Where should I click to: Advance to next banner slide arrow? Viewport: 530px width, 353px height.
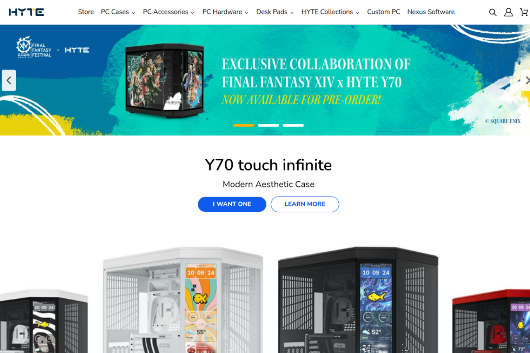click(x=526, y=80)
